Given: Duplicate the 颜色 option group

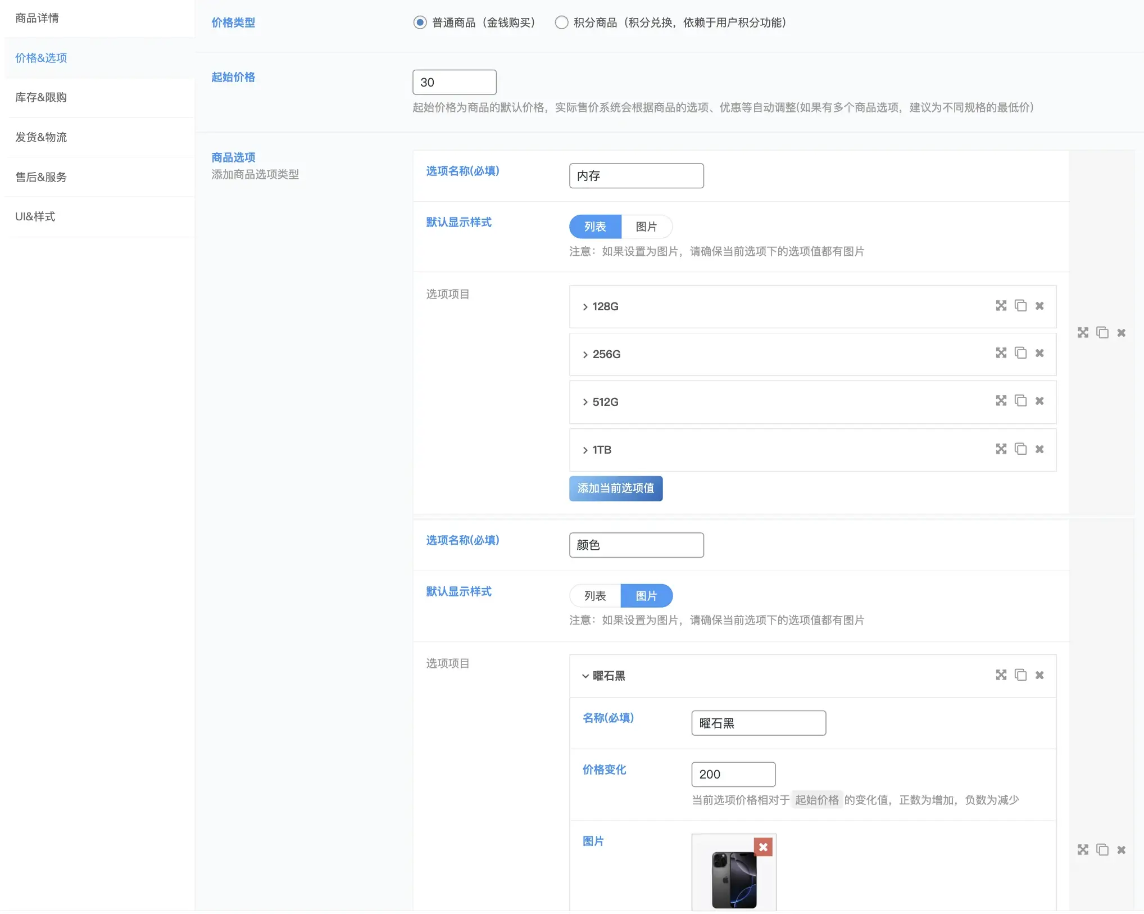Looking at the screenshot, I should pyautogui.click(x=1102, y=850).
